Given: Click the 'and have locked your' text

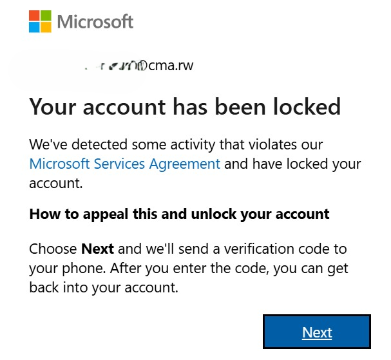Looking at the screenshot, I should [292, 164].
